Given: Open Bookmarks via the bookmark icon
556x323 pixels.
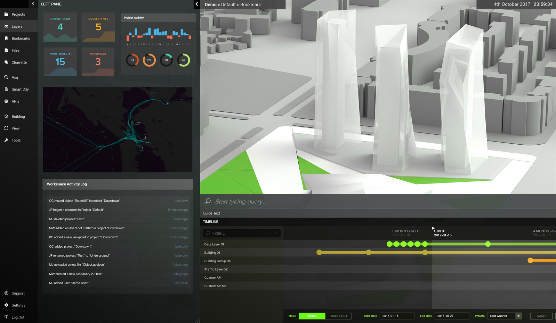Looking at the screenshot, I should point(6,38).
